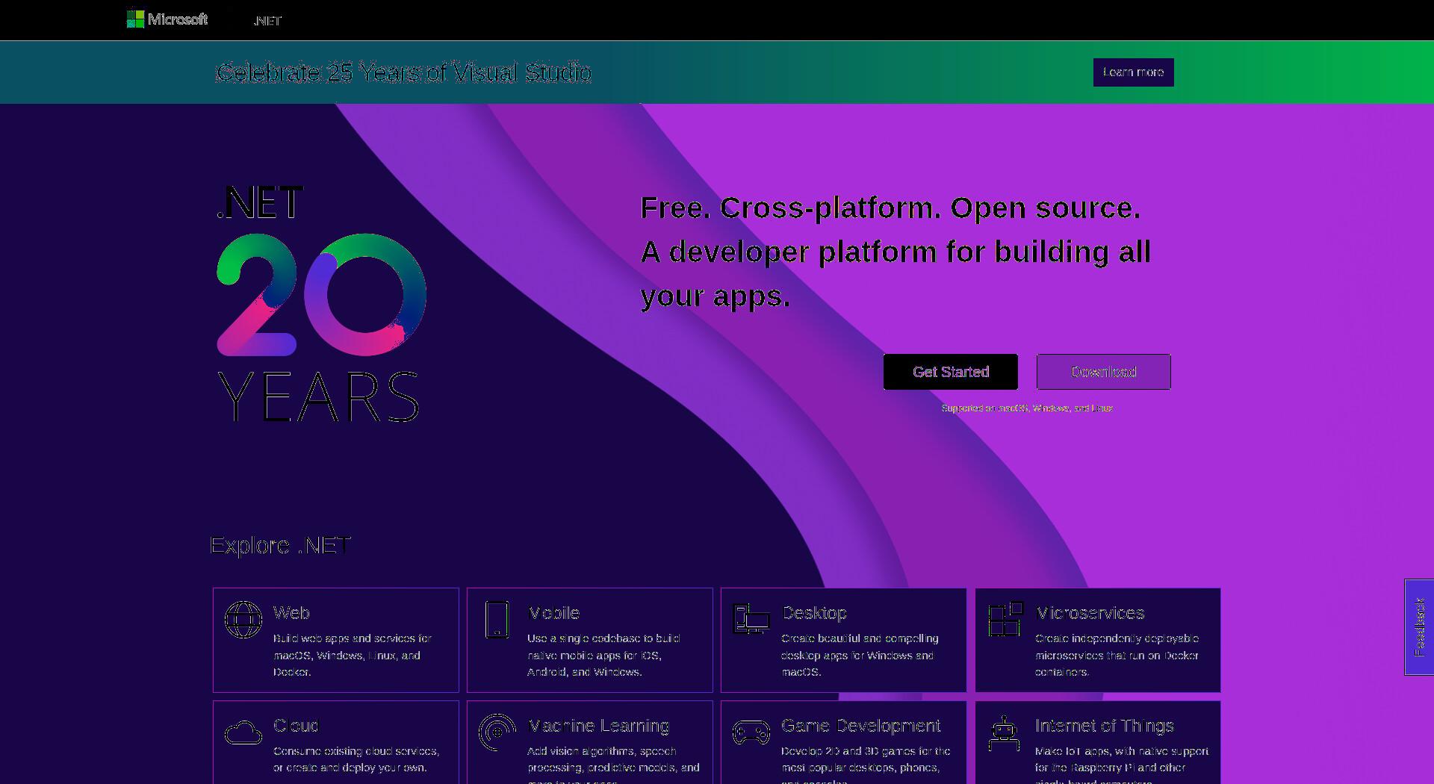
Task: Open the Machine Learning card title
Action: (598, 726)
